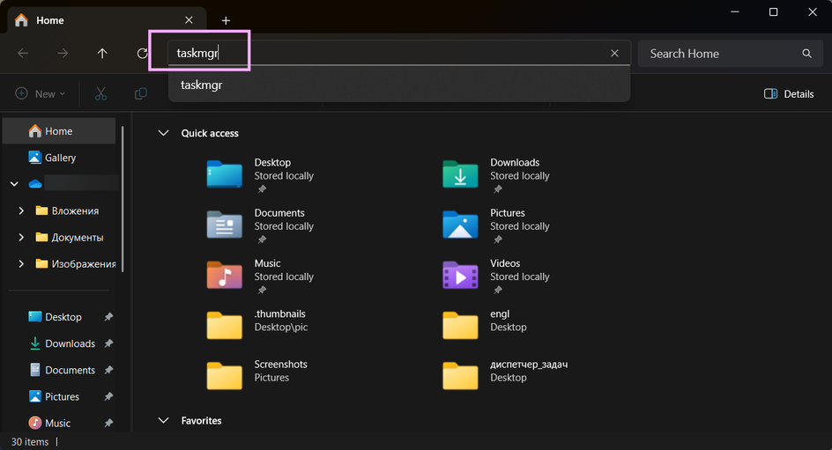
Task: Click pin icon next to sidebar Music
Action: coord(108,423)
